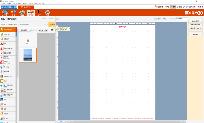This screenshot has width=204, height=123.
Task: Open the 印刷 (Print) tool
Action: click(48, 13)
